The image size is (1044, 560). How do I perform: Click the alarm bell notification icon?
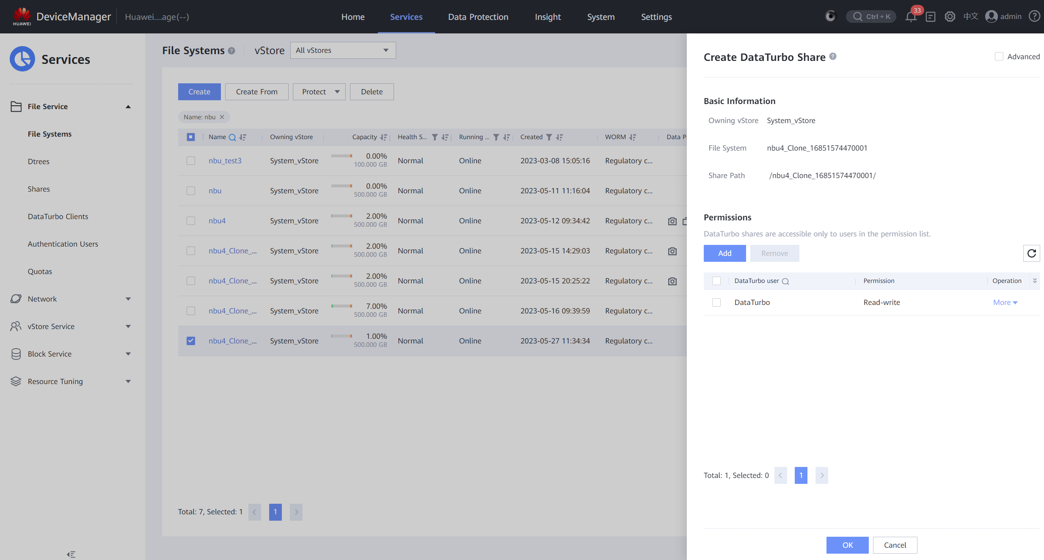911,17
